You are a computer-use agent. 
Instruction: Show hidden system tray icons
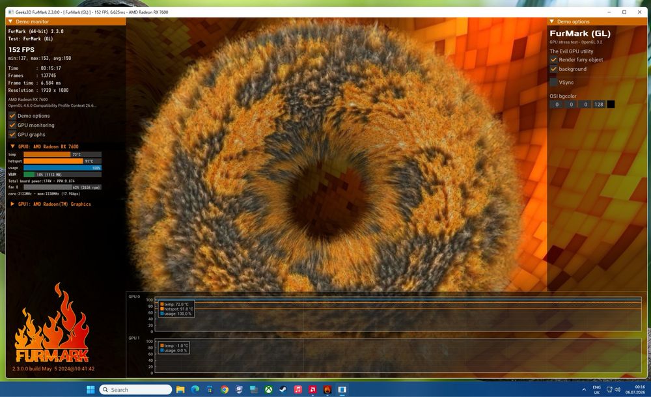pos(584,390)
